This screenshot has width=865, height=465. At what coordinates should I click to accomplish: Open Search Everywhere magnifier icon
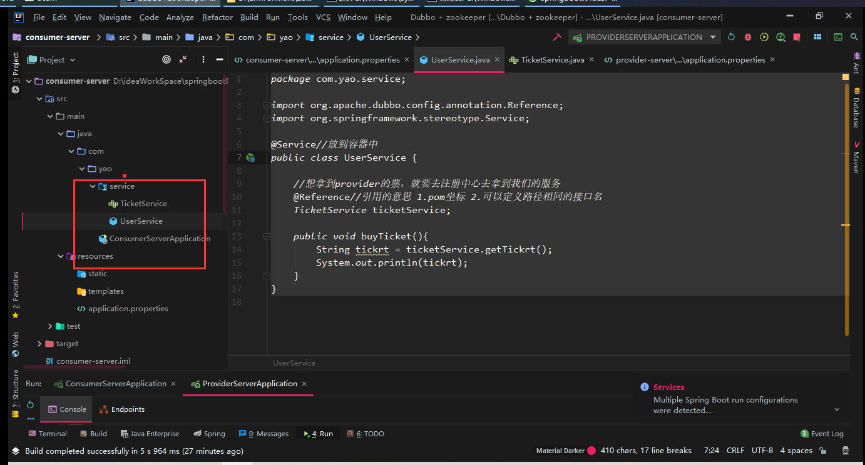pos(854,37)
